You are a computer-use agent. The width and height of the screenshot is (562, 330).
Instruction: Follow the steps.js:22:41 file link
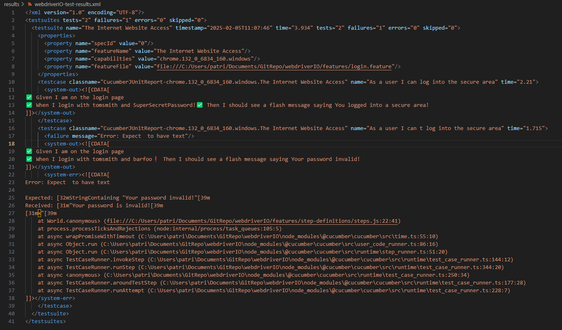pos(252,221)
